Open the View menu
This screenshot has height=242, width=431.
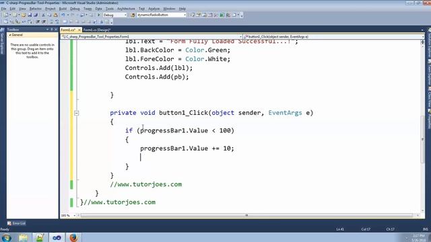22,9
